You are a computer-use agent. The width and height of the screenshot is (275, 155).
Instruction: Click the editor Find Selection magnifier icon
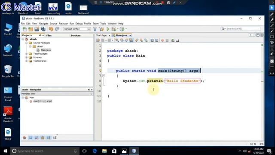[x=117, y=40]
